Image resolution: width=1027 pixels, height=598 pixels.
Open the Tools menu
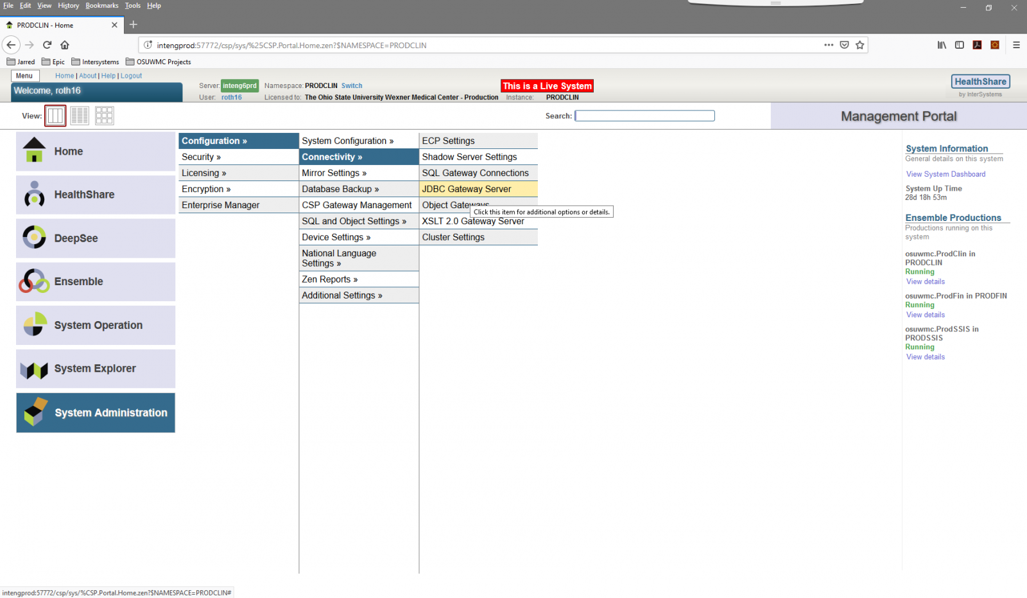coord(133,5)
